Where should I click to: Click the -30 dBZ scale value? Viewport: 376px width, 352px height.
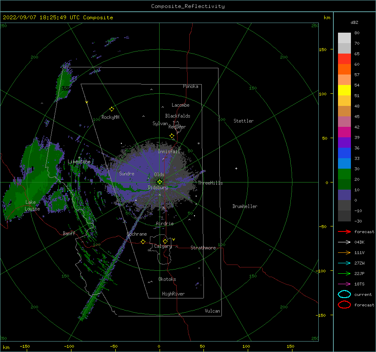[358, 221]
